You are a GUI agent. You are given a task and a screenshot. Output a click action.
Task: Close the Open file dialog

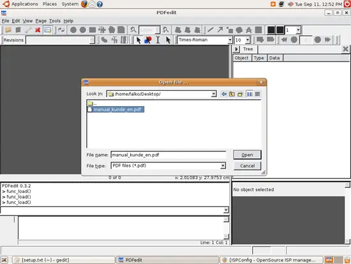(261, 82)
